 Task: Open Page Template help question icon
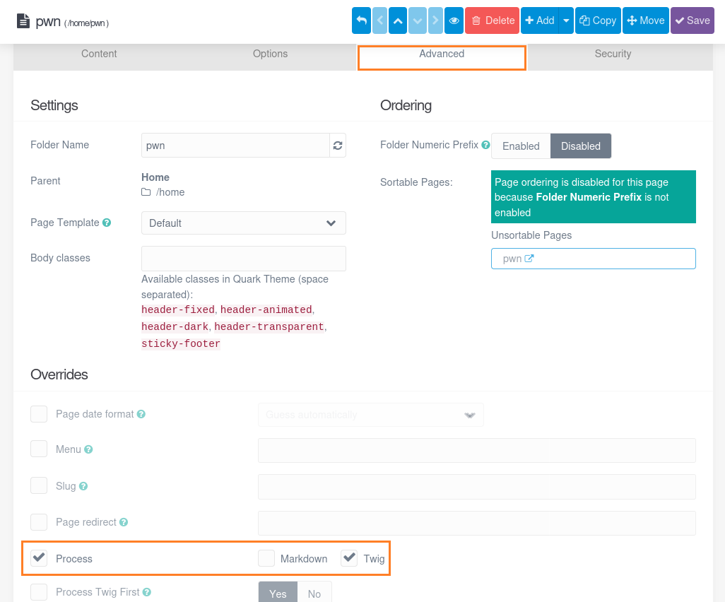click(107, 223)
